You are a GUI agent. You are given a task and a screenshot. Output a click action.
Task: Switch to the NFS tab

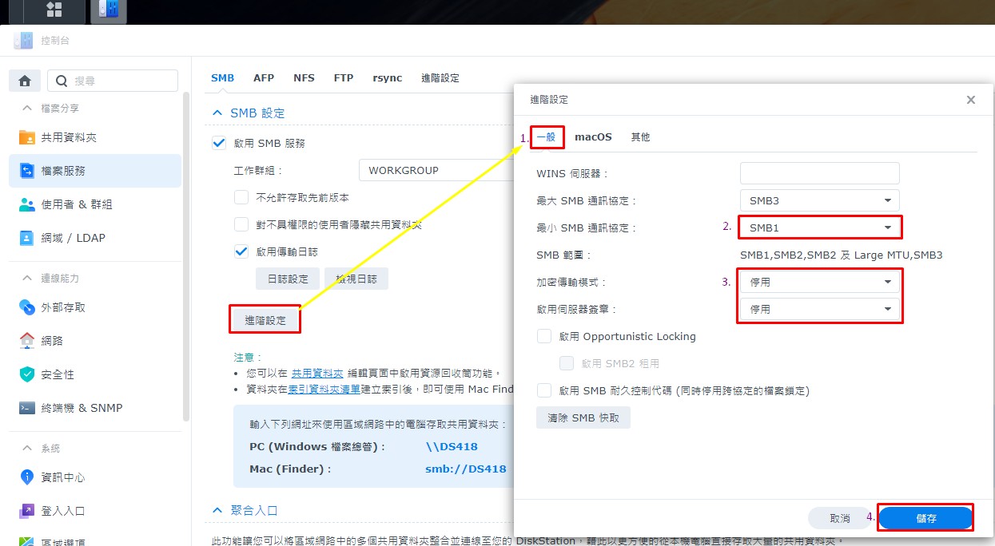(304, 78)
